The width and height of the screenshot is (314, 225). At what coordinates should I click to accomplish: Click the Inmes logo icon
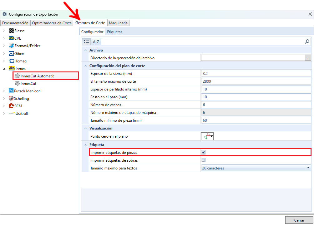click(12, 68)
